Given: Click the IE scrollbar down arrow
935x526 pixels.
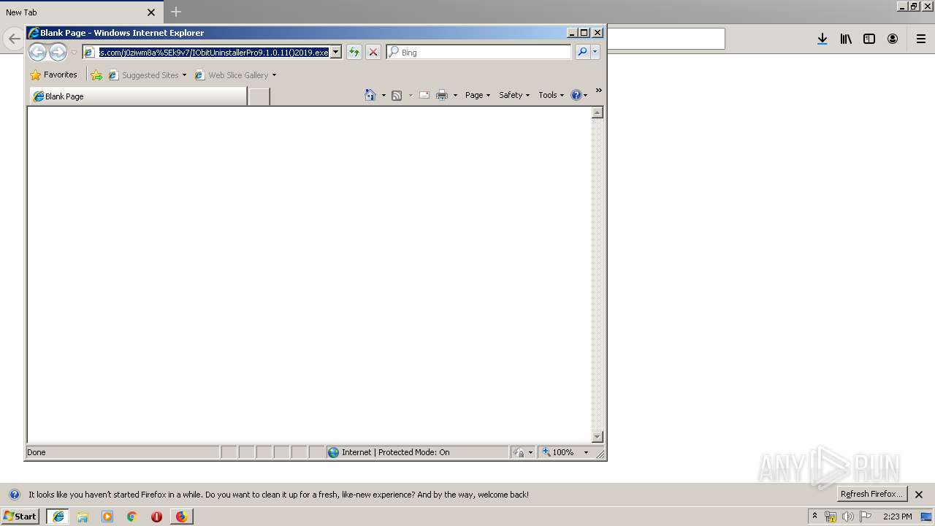Looking at the screenshot, I should click(598, 437).
